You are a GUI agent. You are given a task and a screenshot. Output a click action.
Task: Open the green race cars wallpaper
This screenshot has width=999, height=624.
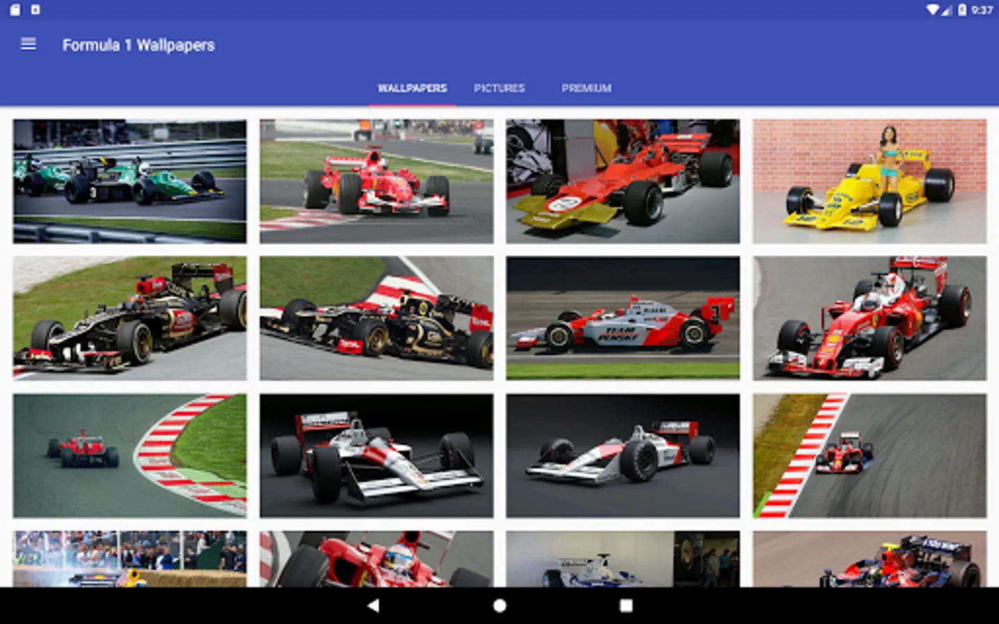click(130, 181)
